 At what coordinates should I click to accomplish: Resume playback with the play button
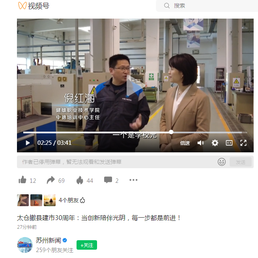point(28,143)
